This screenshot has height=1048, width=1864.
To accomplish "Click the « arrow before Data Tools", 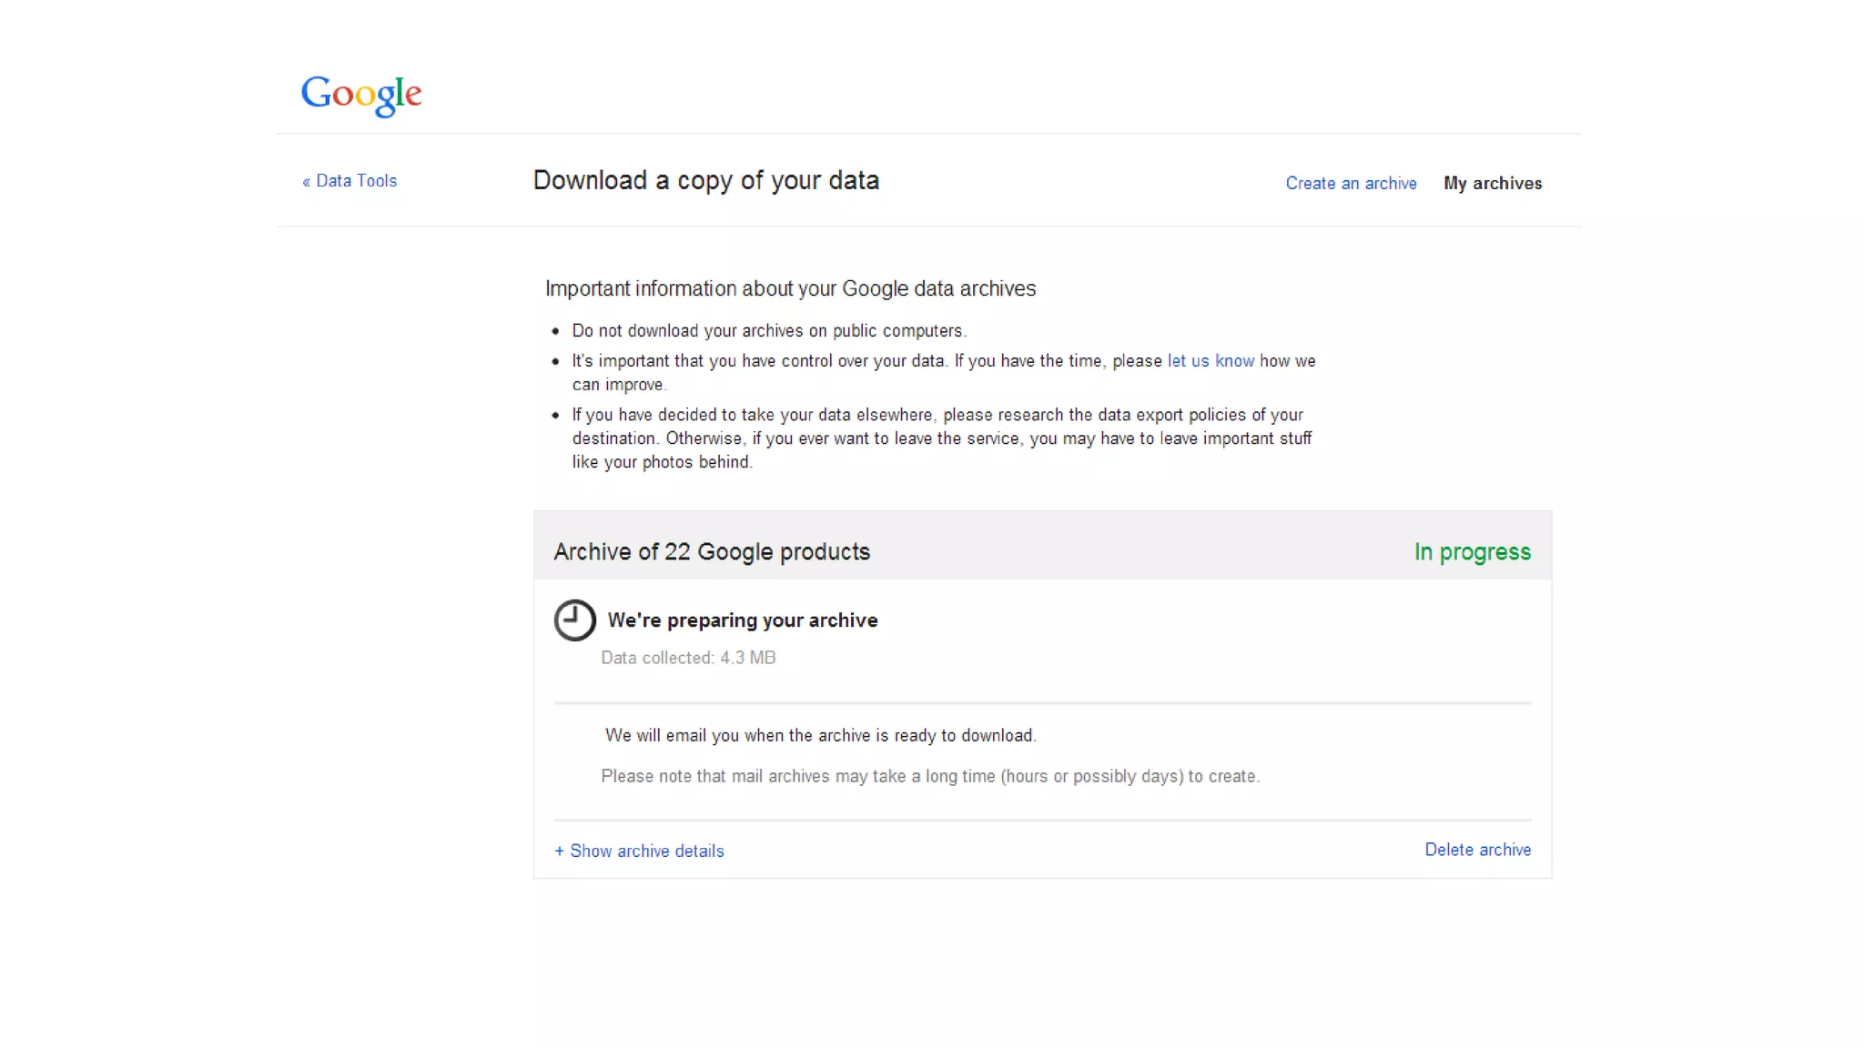I will 307,182.
